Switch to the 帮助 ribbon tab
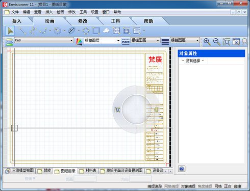 tap(148, 21)
